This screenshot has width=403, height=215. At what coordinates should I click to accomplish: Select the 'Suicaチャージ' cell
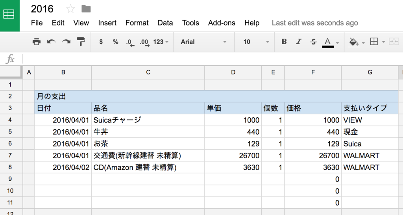(x=148, y=120)
